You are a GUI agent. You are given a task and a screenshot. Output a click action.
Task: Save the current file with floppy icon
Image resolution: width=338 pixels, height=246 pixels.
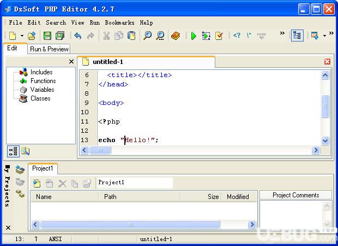click(x=47, y=36)
